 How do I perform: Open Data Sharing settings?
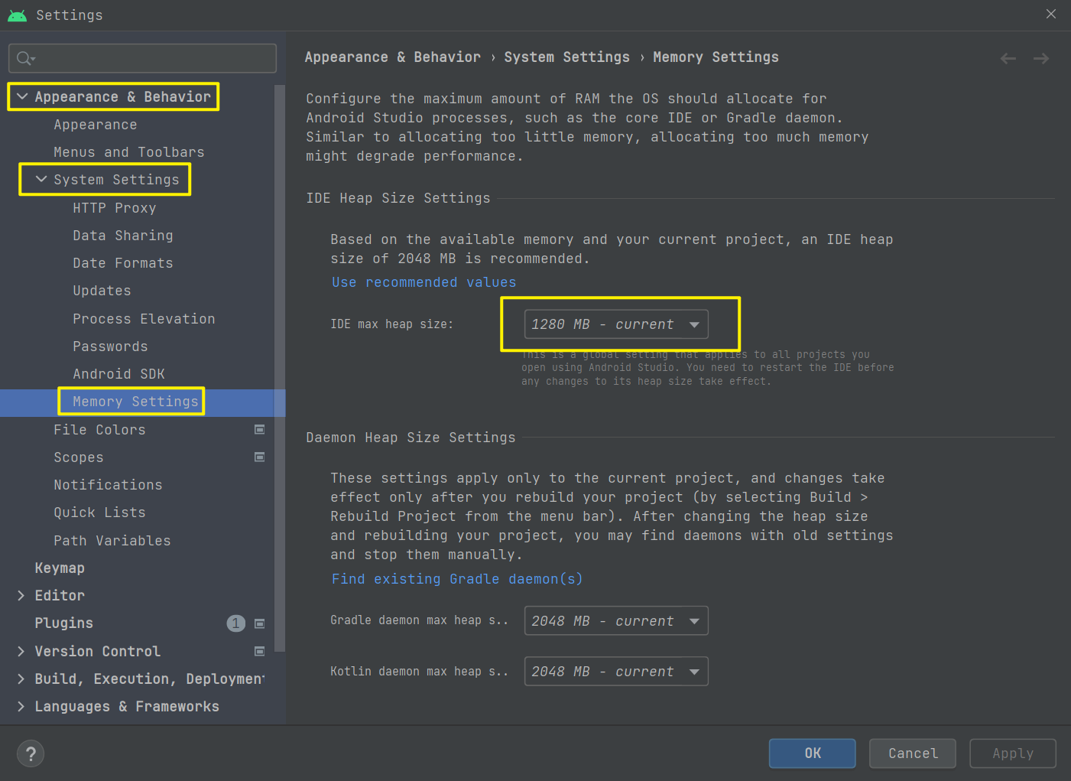coord(123,236)
